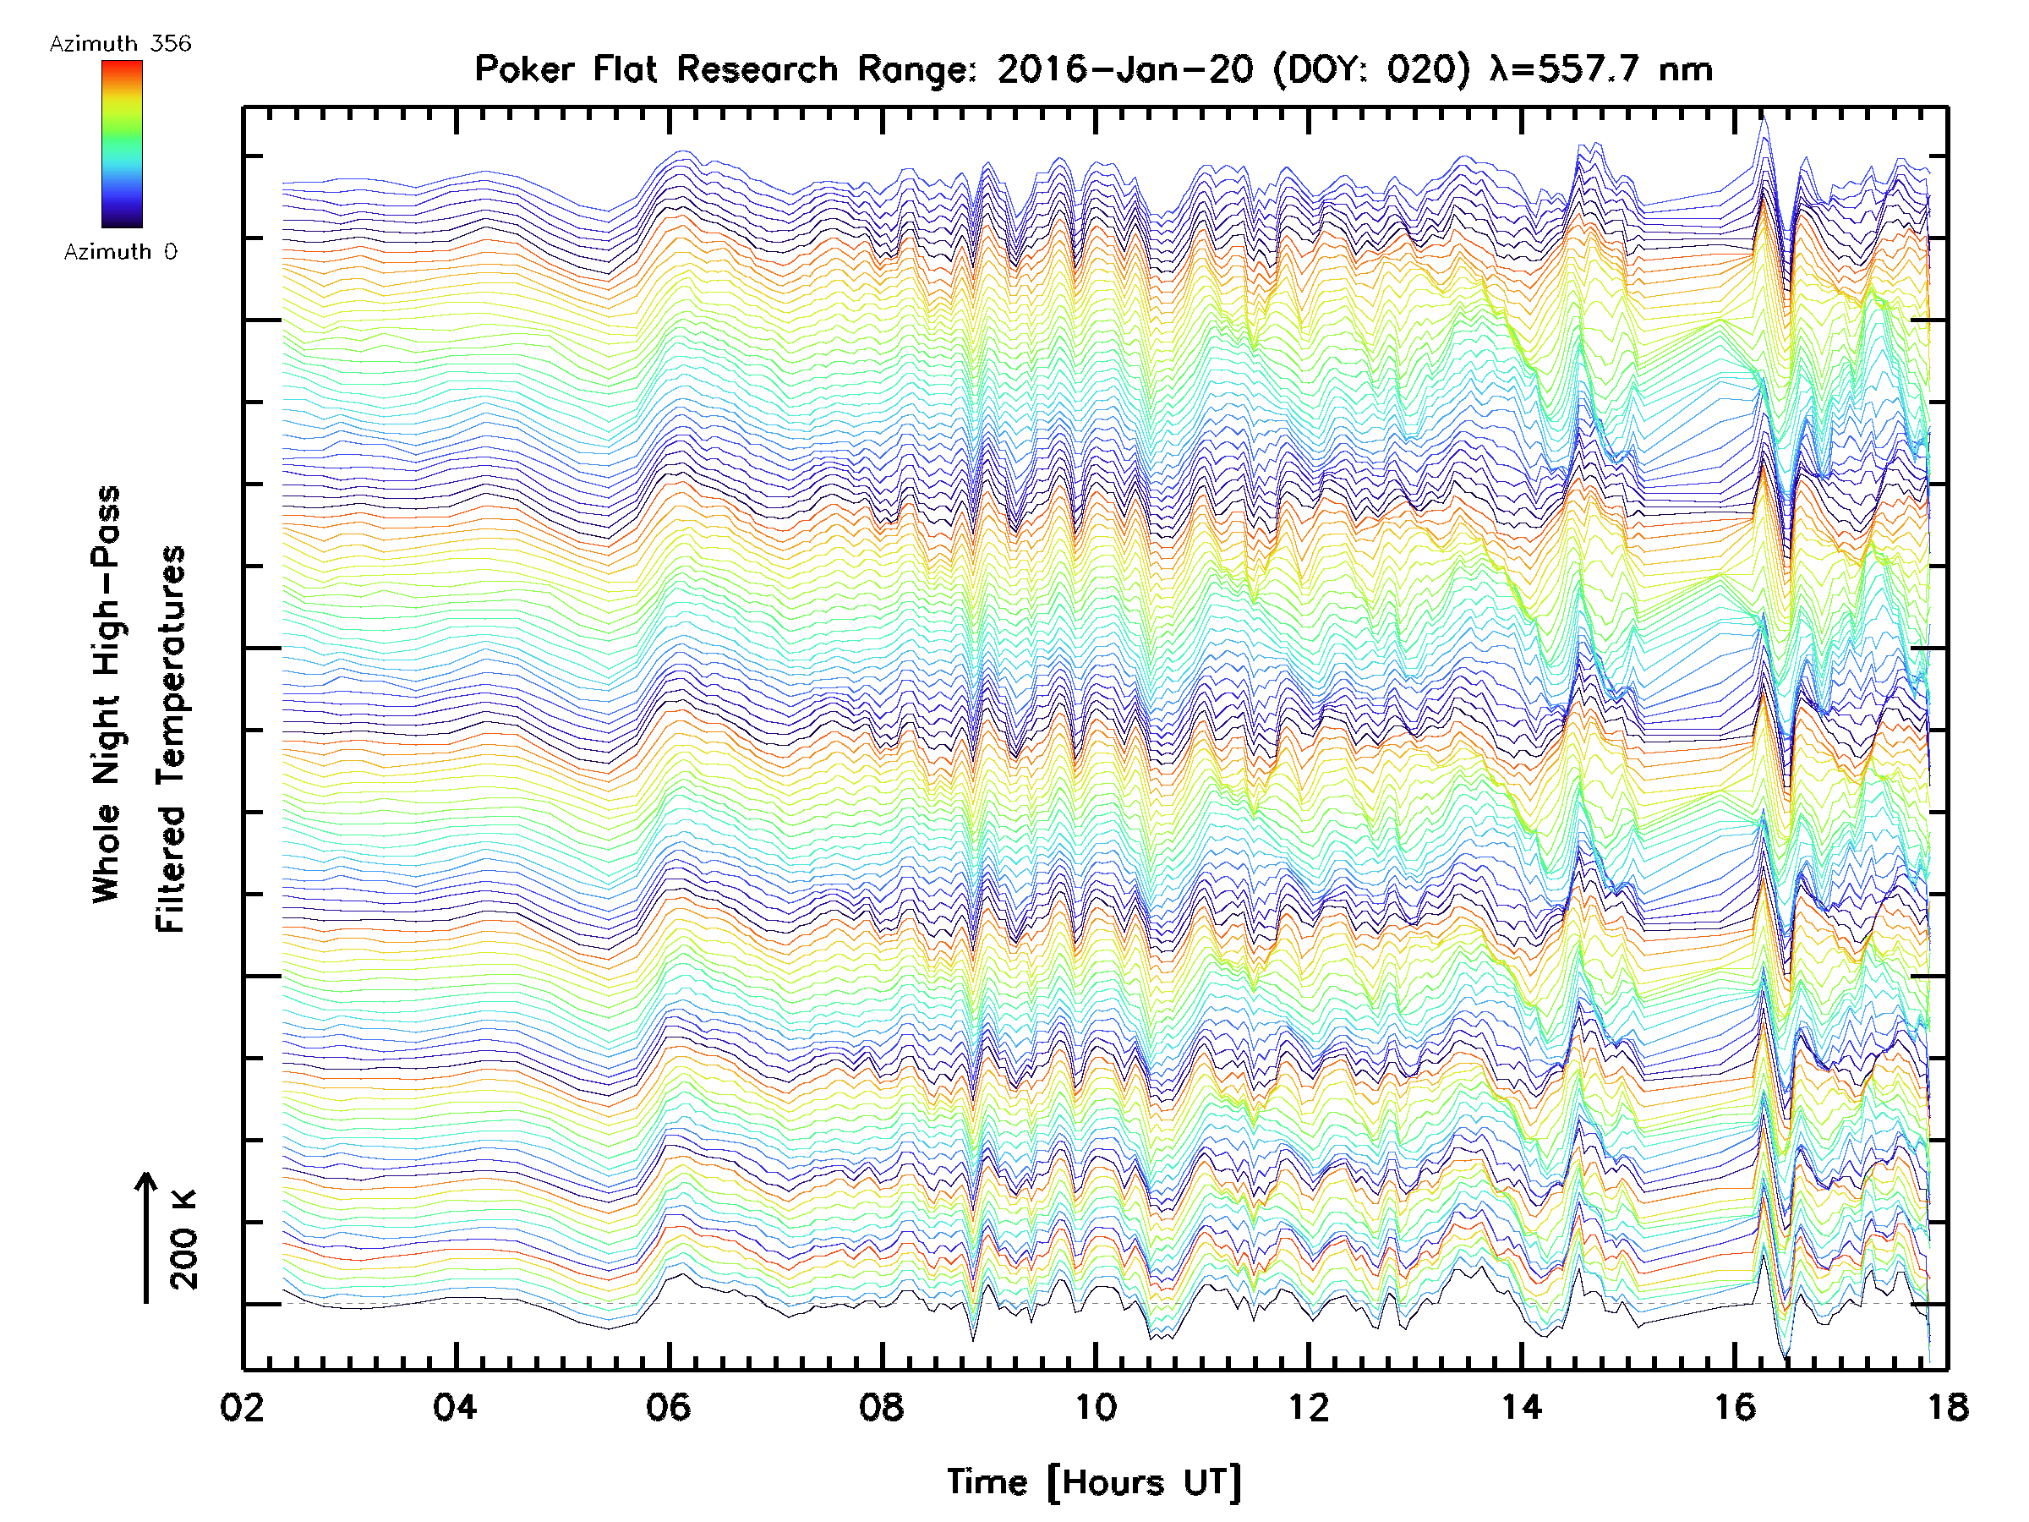Click the 'Time [Hours UT]' axis title

click(1094, 1482)
